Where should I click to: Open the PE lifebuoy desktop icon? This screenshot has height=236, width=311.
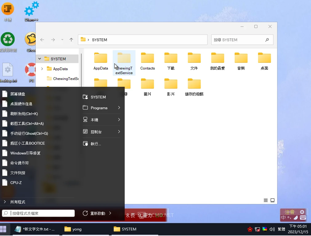pyautogui.click(x=31, y=73)
